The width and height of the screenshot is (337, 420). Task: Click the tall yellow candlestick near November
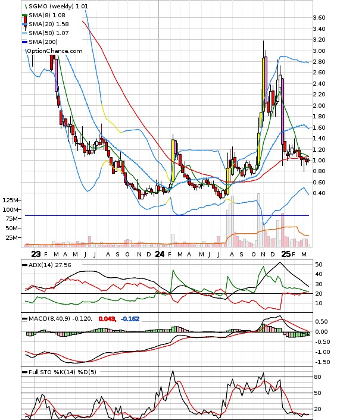(x=263, y=84)
